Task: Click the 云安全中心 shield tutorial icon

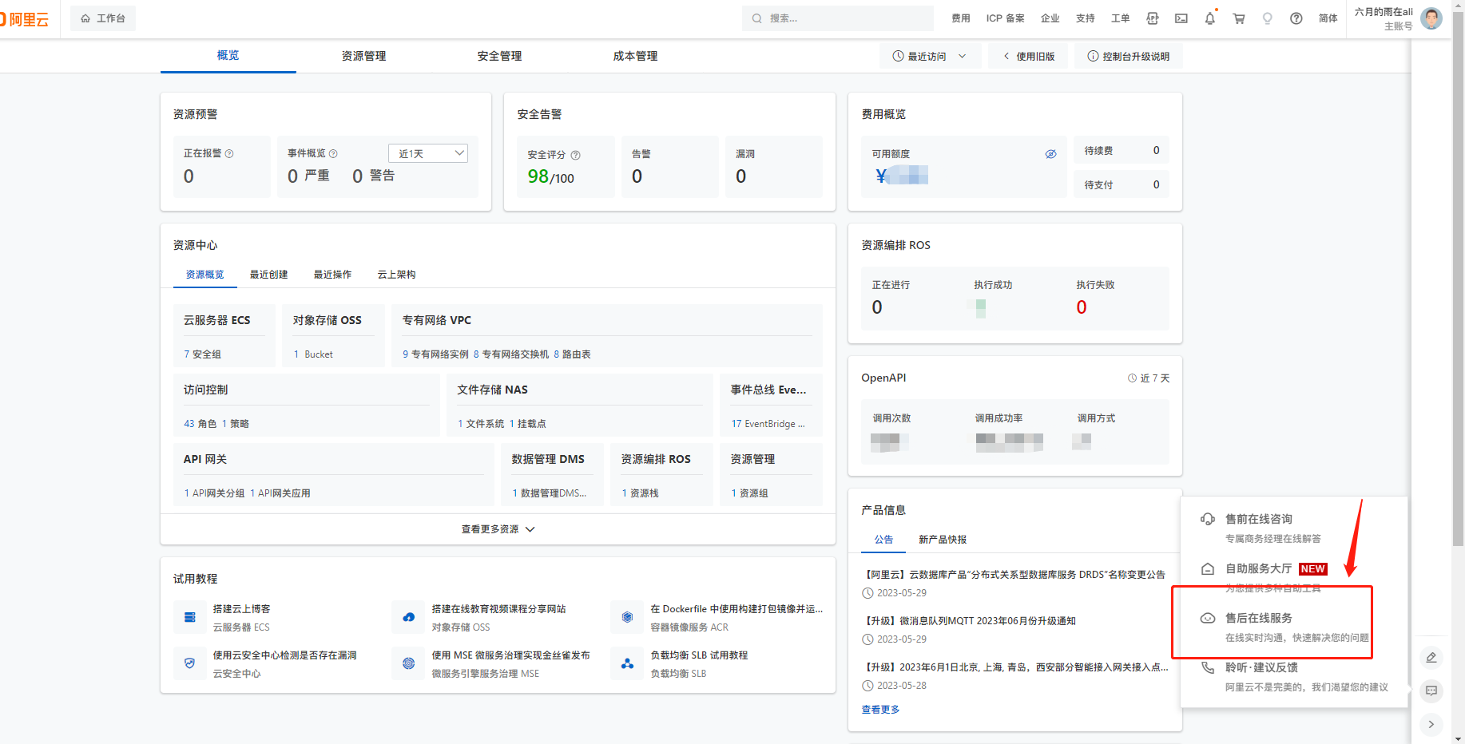Action: coord(190,663)
